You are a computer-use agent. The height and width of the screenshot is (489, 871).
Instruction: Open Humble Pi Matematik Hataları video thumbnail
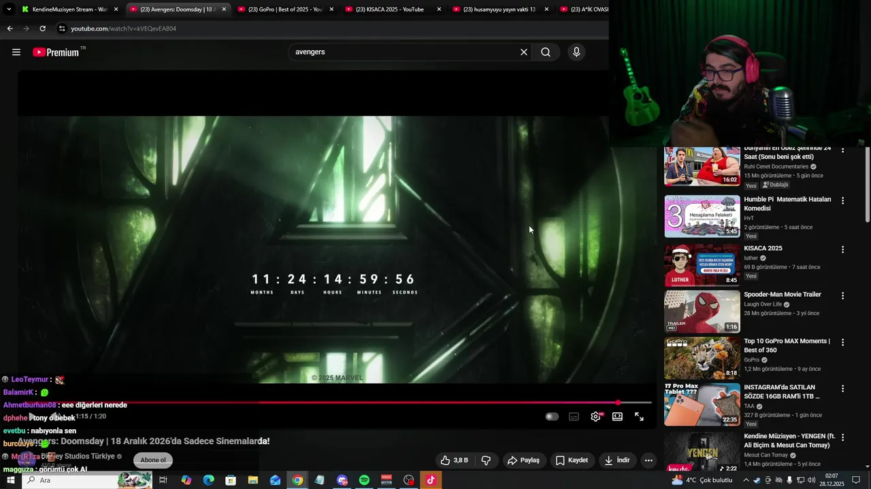pos(702,216)
